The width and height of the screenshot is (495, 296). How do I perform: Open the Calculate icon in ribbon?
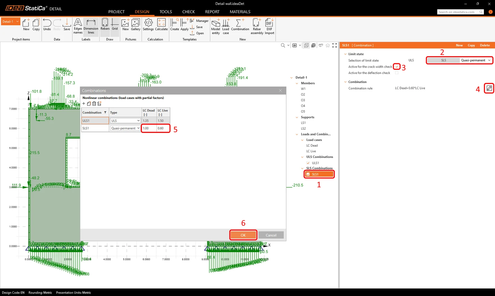161,25
